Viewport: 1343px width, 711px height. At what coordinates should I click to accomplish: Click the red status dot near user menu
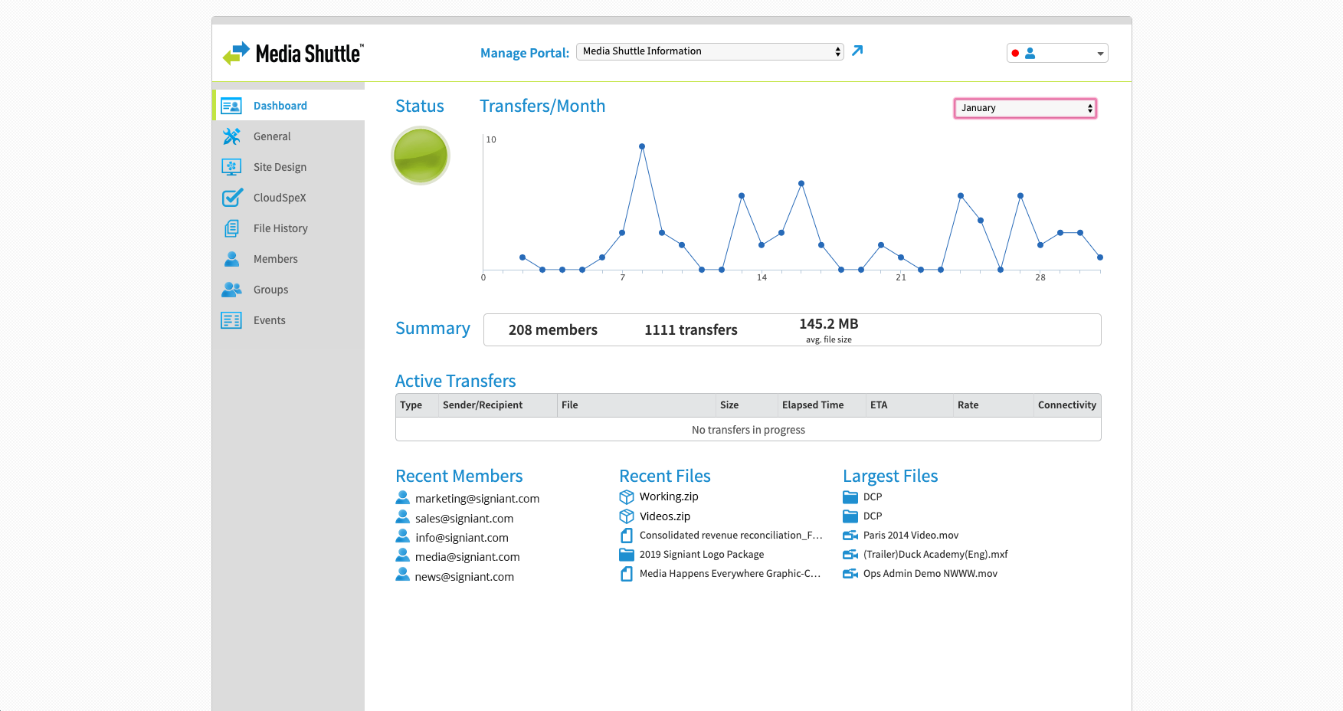[x=1015, y=53]
